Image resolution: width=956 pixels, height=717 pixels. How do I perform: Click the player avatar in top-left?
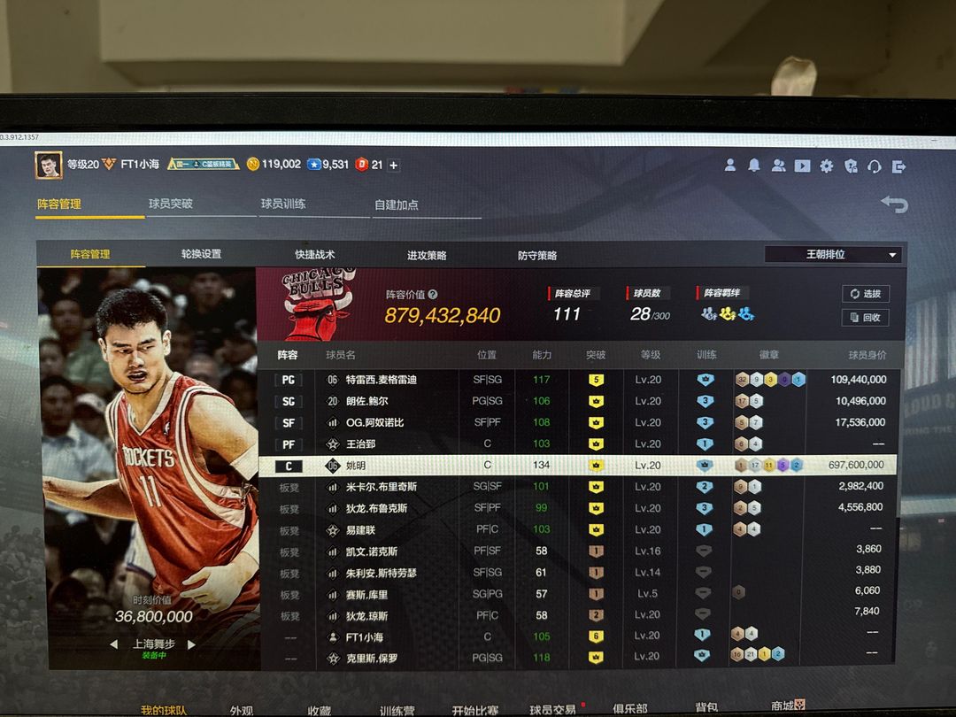pyautogui.click(x=48, y=165)
